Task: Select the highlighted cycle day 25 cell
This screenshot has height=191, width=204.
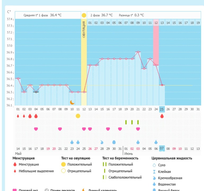Action: click(162, 109)
